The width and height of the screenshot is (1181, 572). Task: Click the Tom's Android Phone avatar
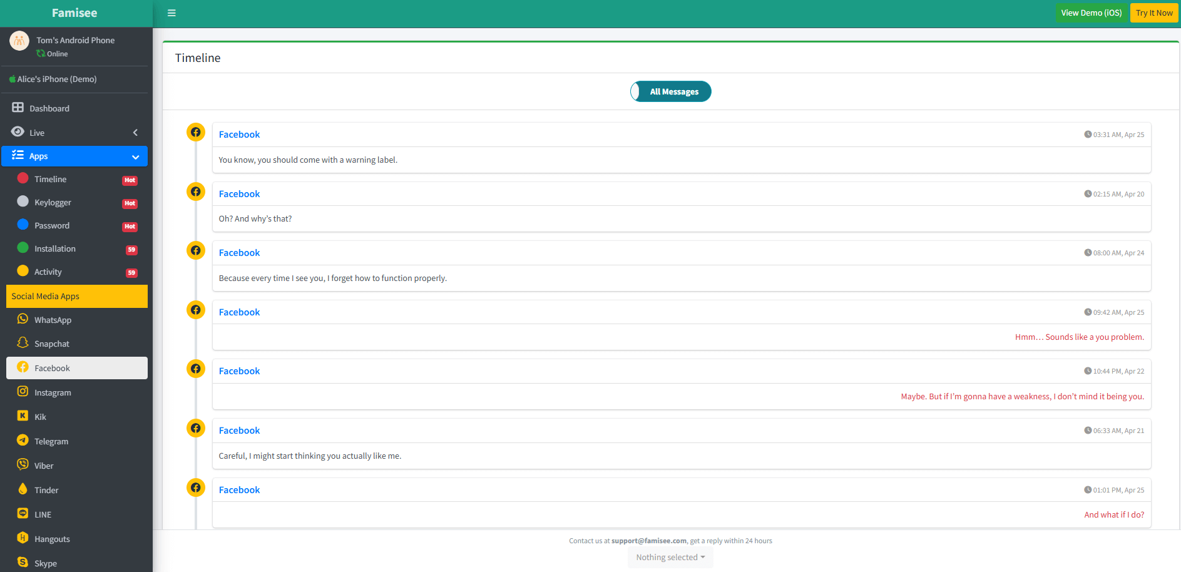[x=19, y=41]
